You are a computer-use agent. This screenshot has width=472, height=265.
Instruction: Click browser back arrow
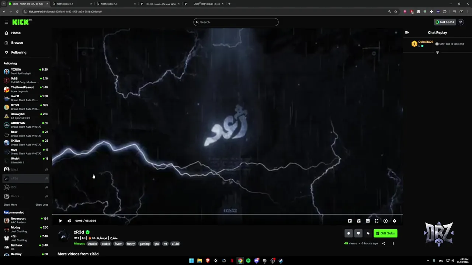click(x=4, y=11)
